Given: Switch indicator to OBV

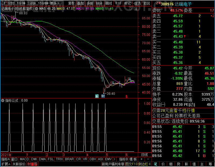Looking at the screenshot, I should (93, 159).
